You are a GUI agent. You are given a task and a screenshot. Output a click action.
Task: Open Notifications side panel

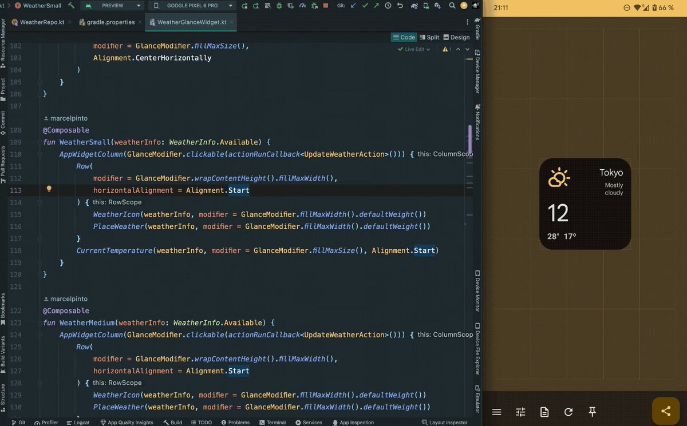[477, 122]
